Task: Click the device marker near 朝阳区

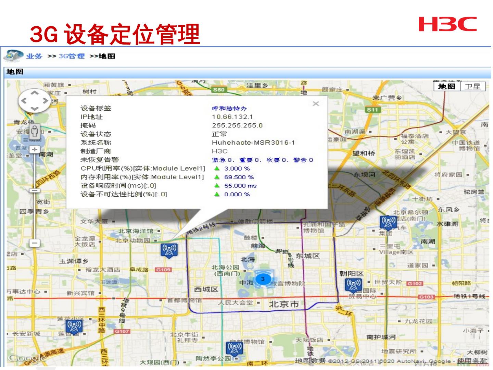Action: [353, 285]
